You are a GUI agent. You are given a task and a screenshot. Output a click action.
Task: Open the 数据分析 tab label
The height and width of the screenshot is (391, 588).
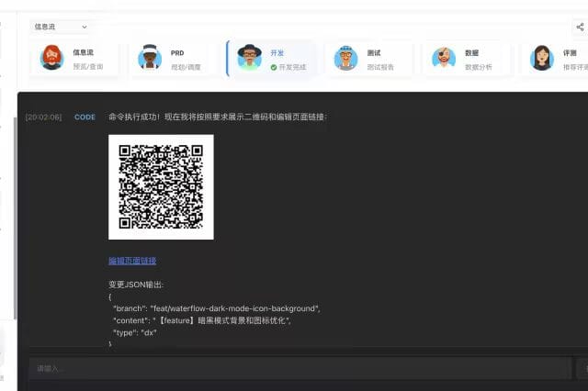(x=480, y=67)
